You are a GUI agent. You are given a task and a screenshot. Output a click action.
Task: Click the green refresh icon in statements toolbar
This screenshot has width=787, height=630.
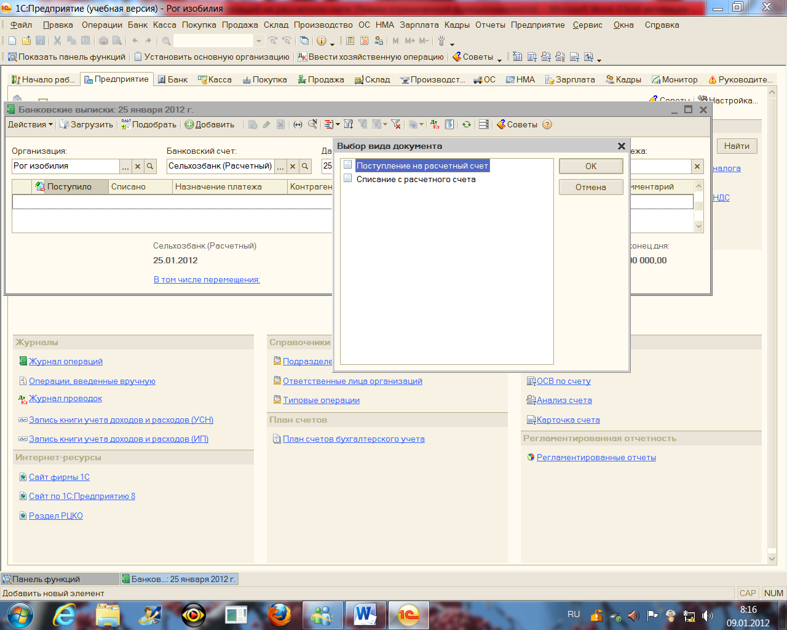click(x=467, y=124)
